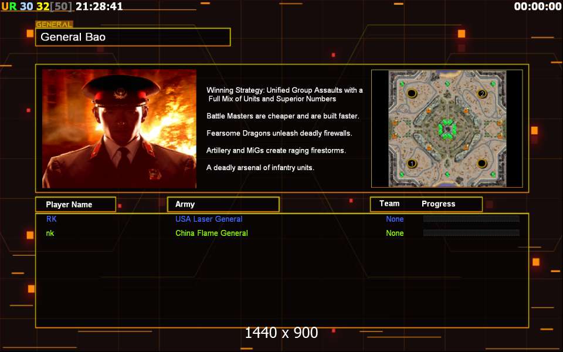Click the battlefield minimap preview
The image size is (563, 352).
click(x=447, y=128)
